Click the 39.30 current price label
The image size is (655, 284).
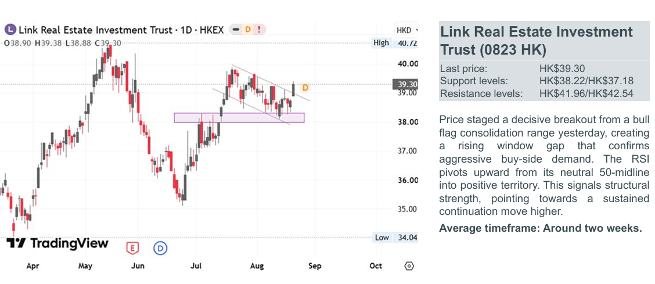click(x=406, y=84)
